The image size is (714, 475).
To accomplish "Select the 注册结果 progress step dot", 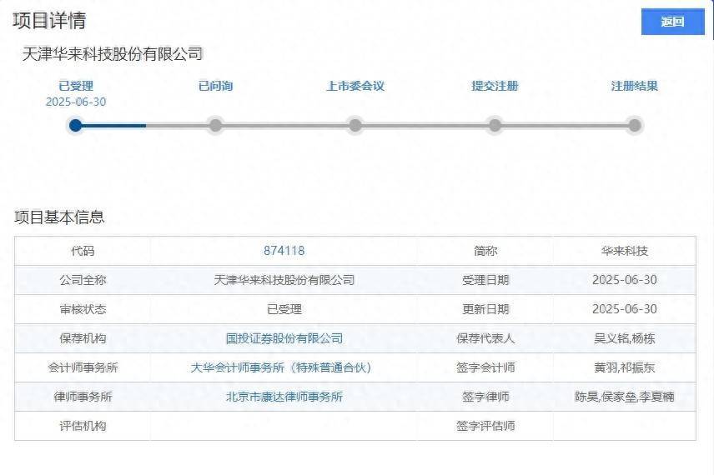I will [634, 125].
